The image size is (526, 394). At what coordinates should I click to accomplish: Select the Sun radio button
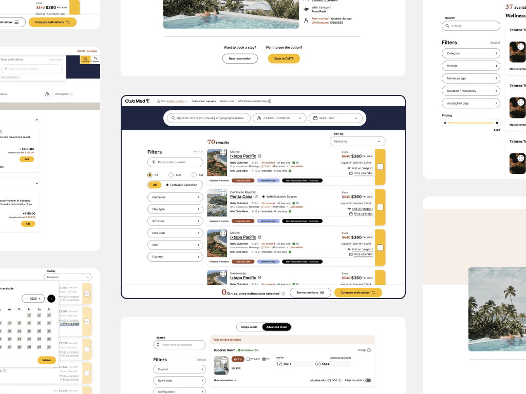[x=171, y=175]
